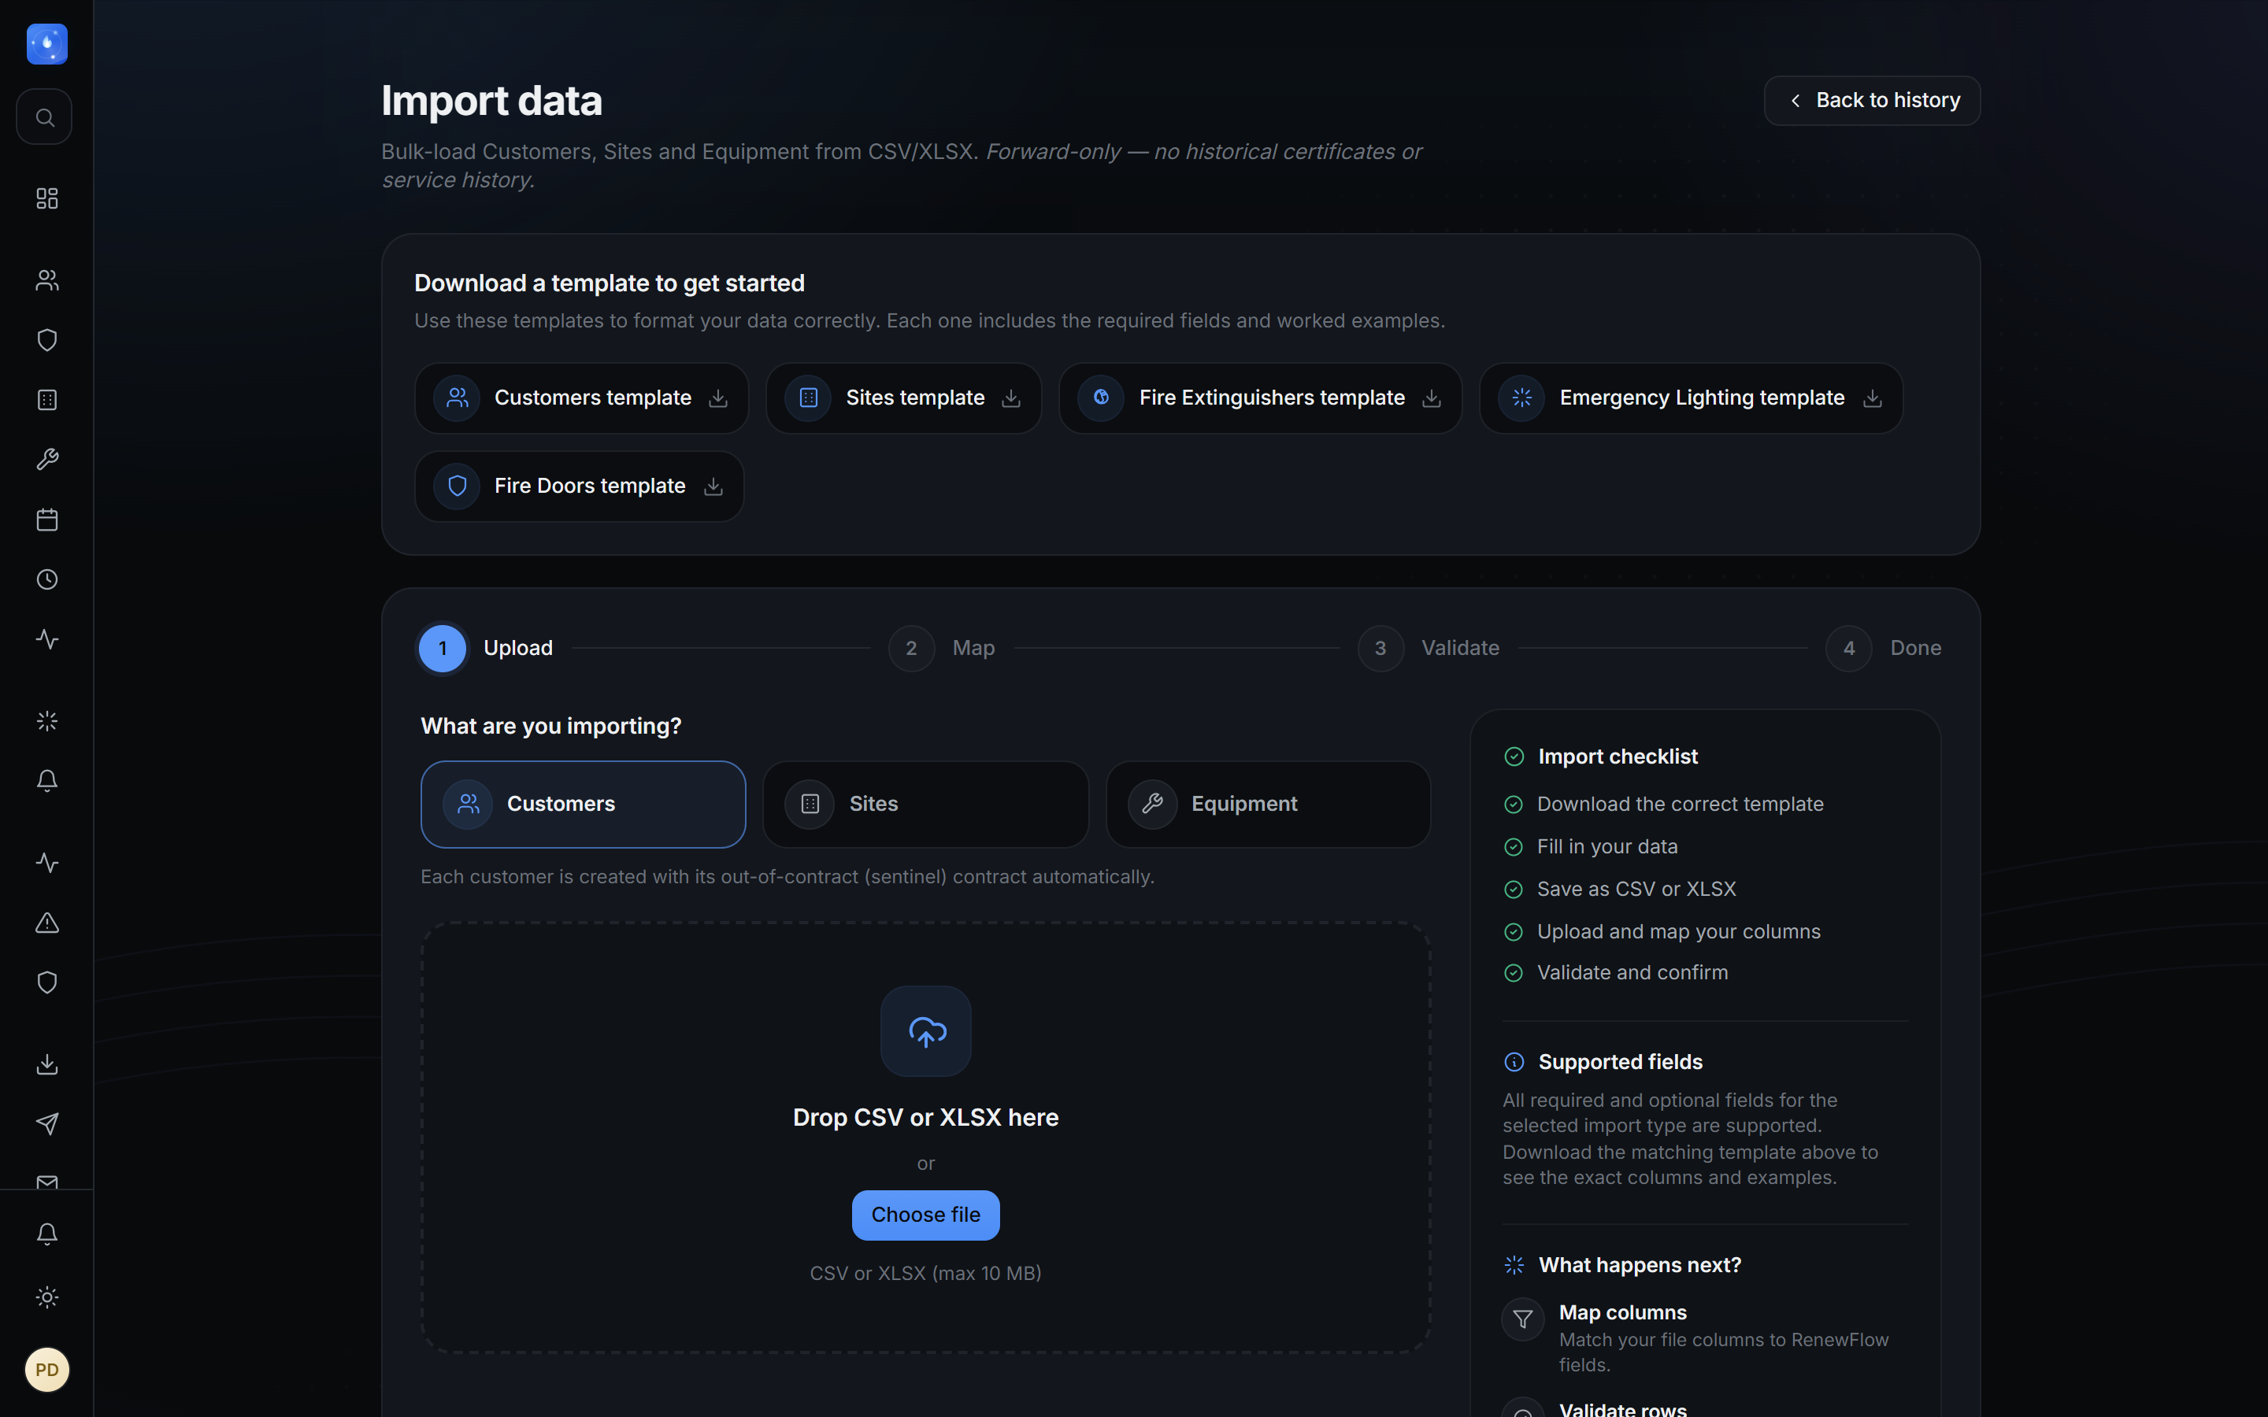This screenshot has height=1417, width=2268.
Task: Open the sparkle icon in the sidebar
Action: (x=47, y=720)
